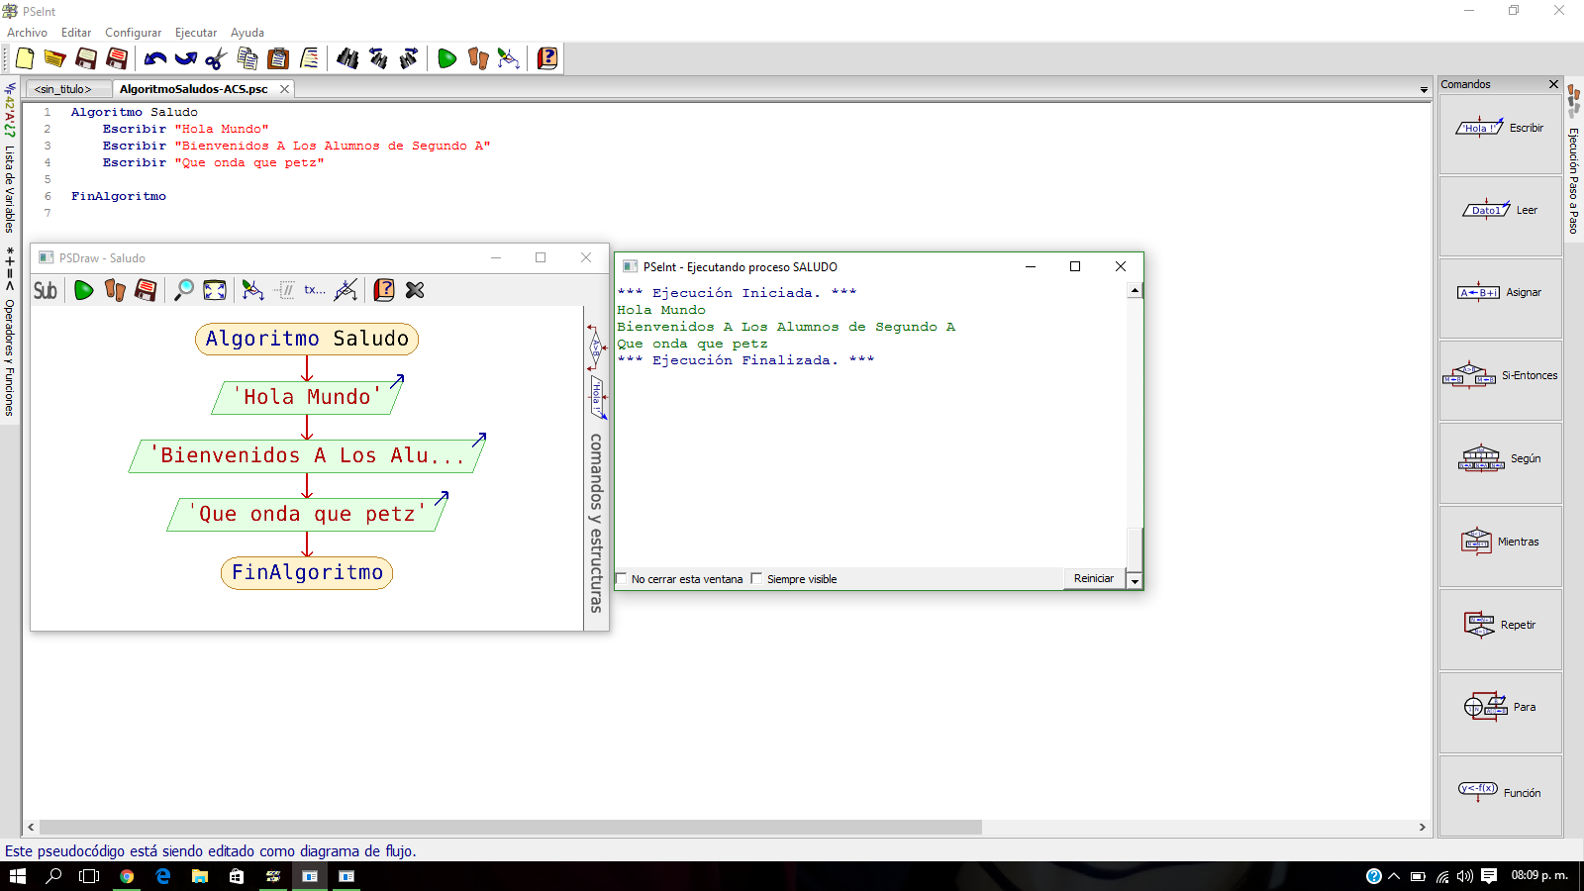
Task: Enable the 'Siempre visible' checkbox
Action: 756,578
